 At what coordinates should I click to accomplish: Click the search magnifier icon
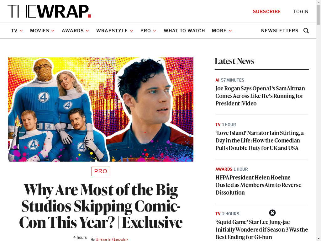pyautogui.click(x=306, y=31)
